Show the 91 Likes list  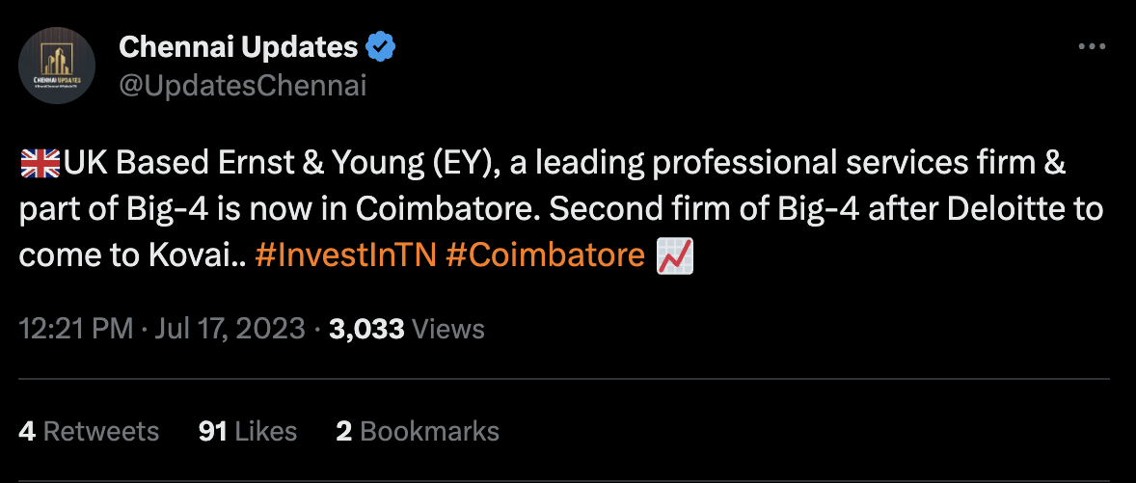[x=248, y=432]
